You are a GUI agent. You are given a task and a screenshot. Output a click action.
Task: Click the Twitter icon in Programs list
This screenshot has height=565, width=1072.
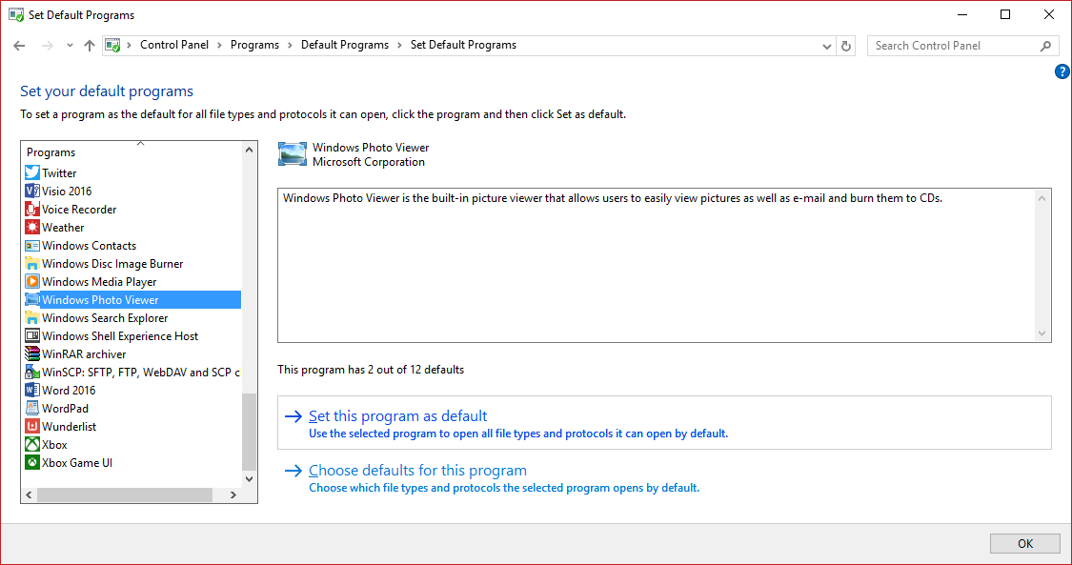point(32,172)
